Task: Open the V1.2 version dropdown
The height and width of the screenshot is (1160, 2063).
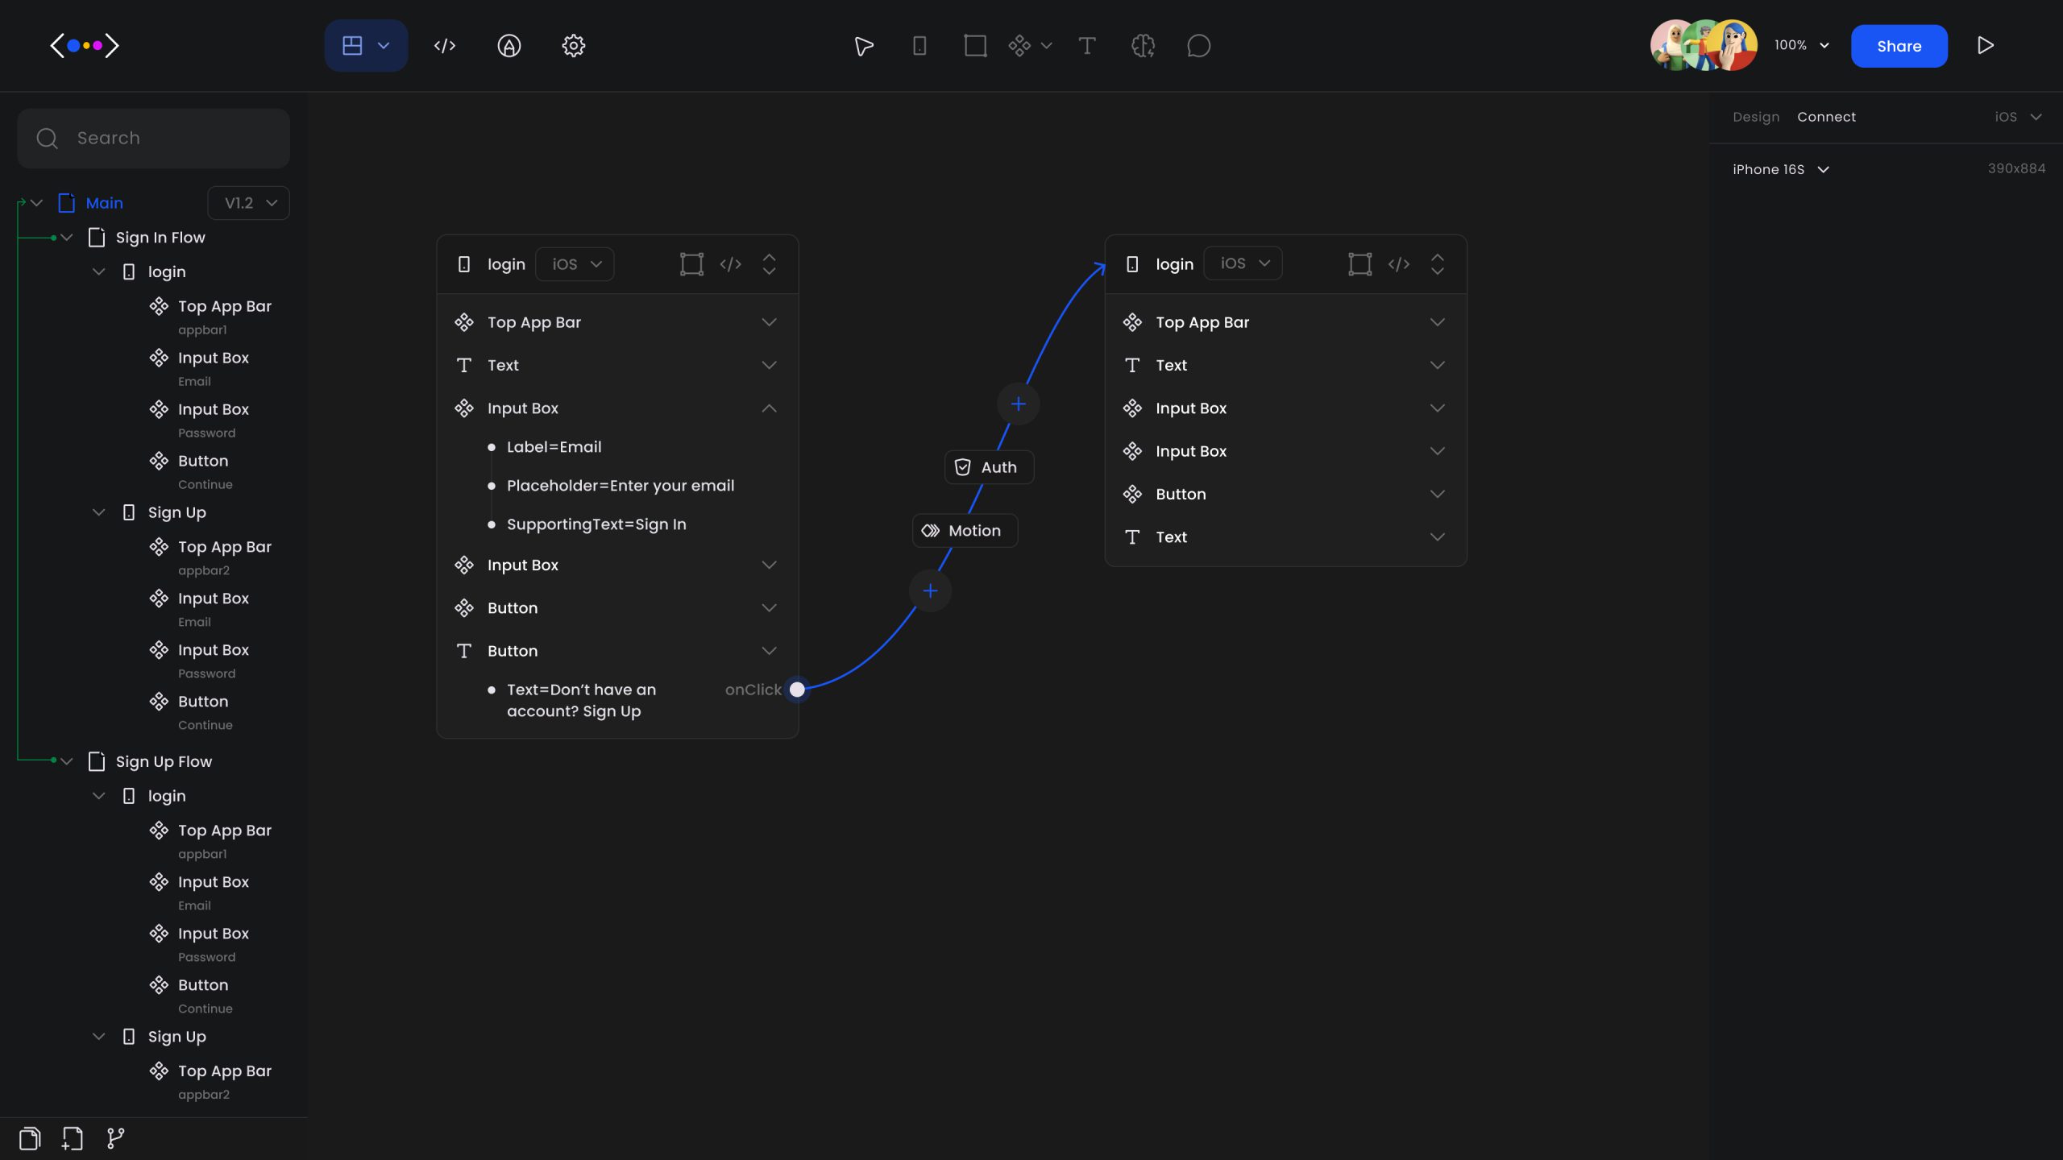Action: [x=248, y=202]
